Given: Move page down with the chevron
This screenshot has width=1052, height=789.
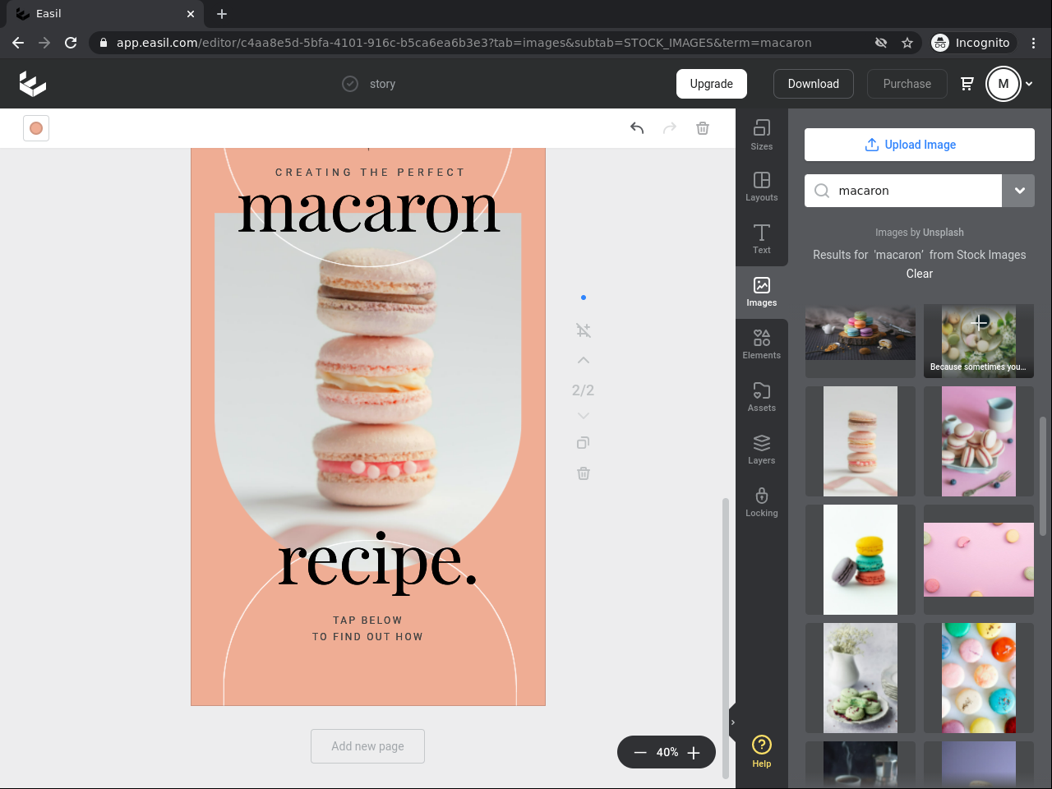Looking at the screenshot, I should [x=584, y=416].
